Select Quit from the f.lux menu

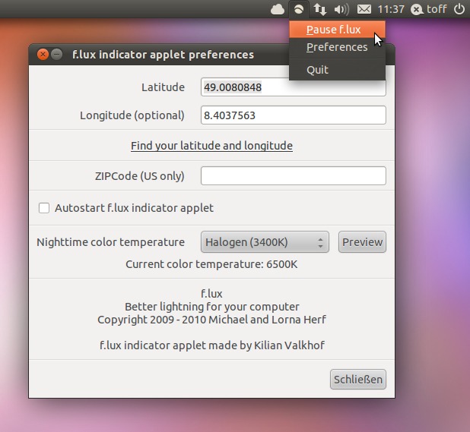tap(317, 69)
